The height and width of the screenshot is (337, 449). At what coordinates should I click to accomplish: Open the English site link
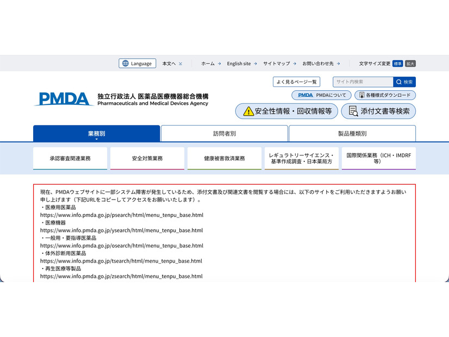tap(239, 64)
